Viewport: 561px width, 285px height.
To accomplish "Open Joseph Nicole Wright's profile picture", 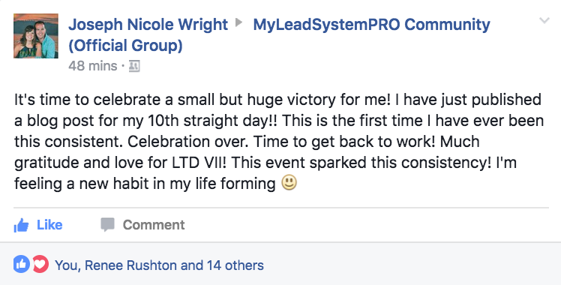I will [x=36, y=36].
